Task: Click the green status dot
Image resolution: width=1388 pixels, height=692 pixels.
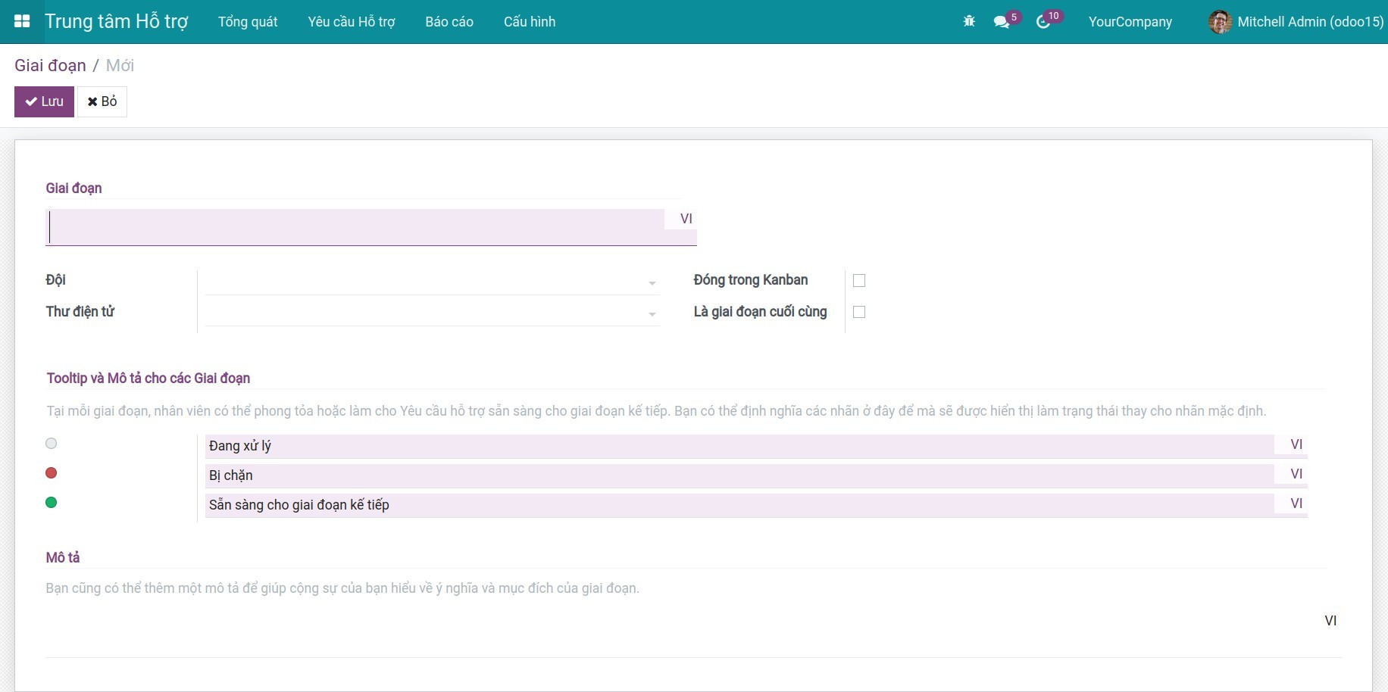Action: (x=52, y=503)
